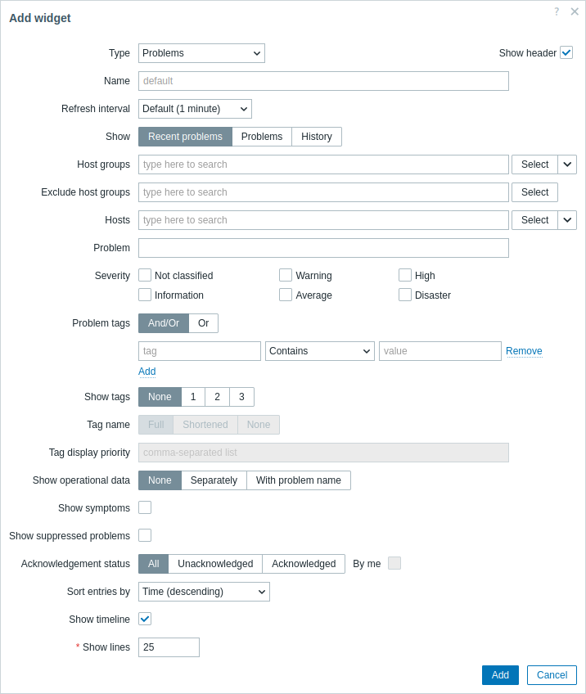Click the Remove tag link
586x694 pixels.
(x=524, y=351)
